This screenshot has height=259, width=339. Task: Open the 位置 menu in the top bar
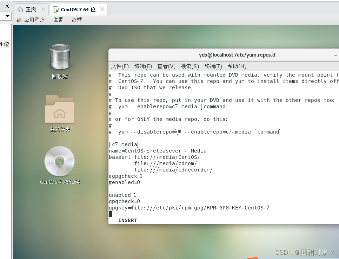coord(58,20)
